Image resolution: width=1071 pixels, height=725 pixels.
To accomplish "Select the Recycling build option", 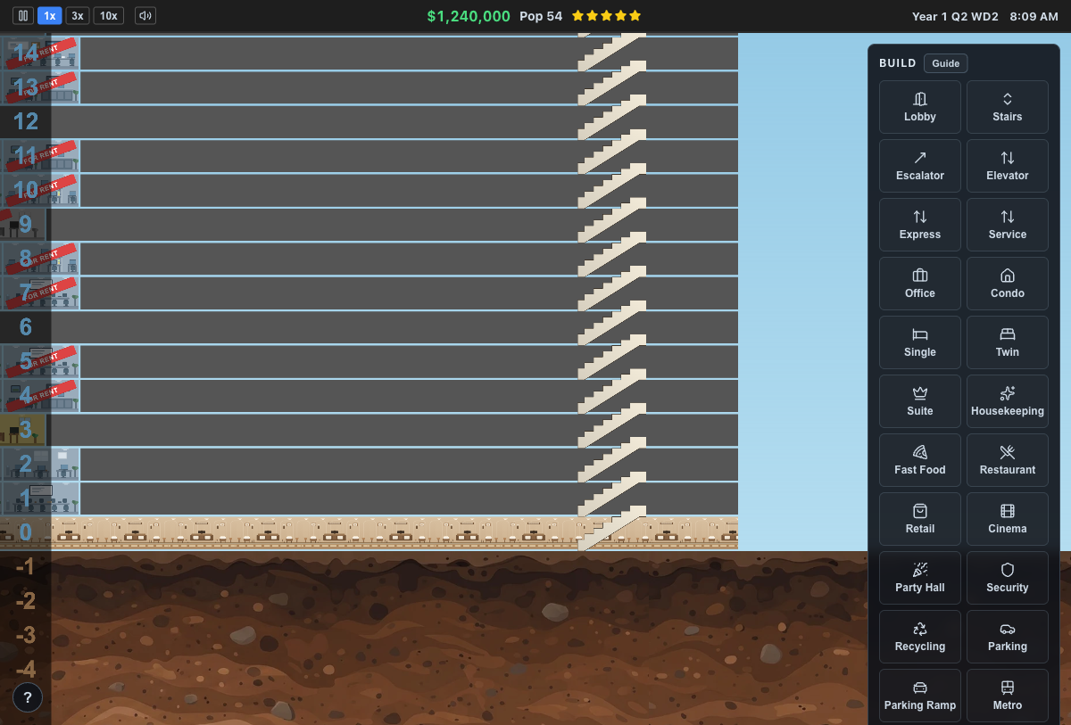I will pos(920,637).
